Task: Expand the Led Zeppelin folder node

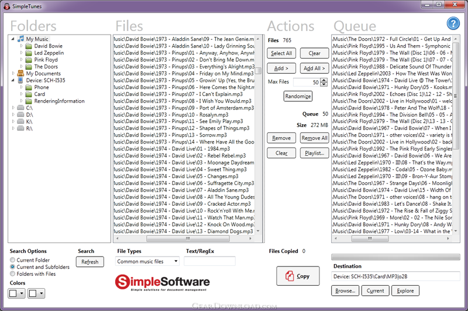Action: 21,53
